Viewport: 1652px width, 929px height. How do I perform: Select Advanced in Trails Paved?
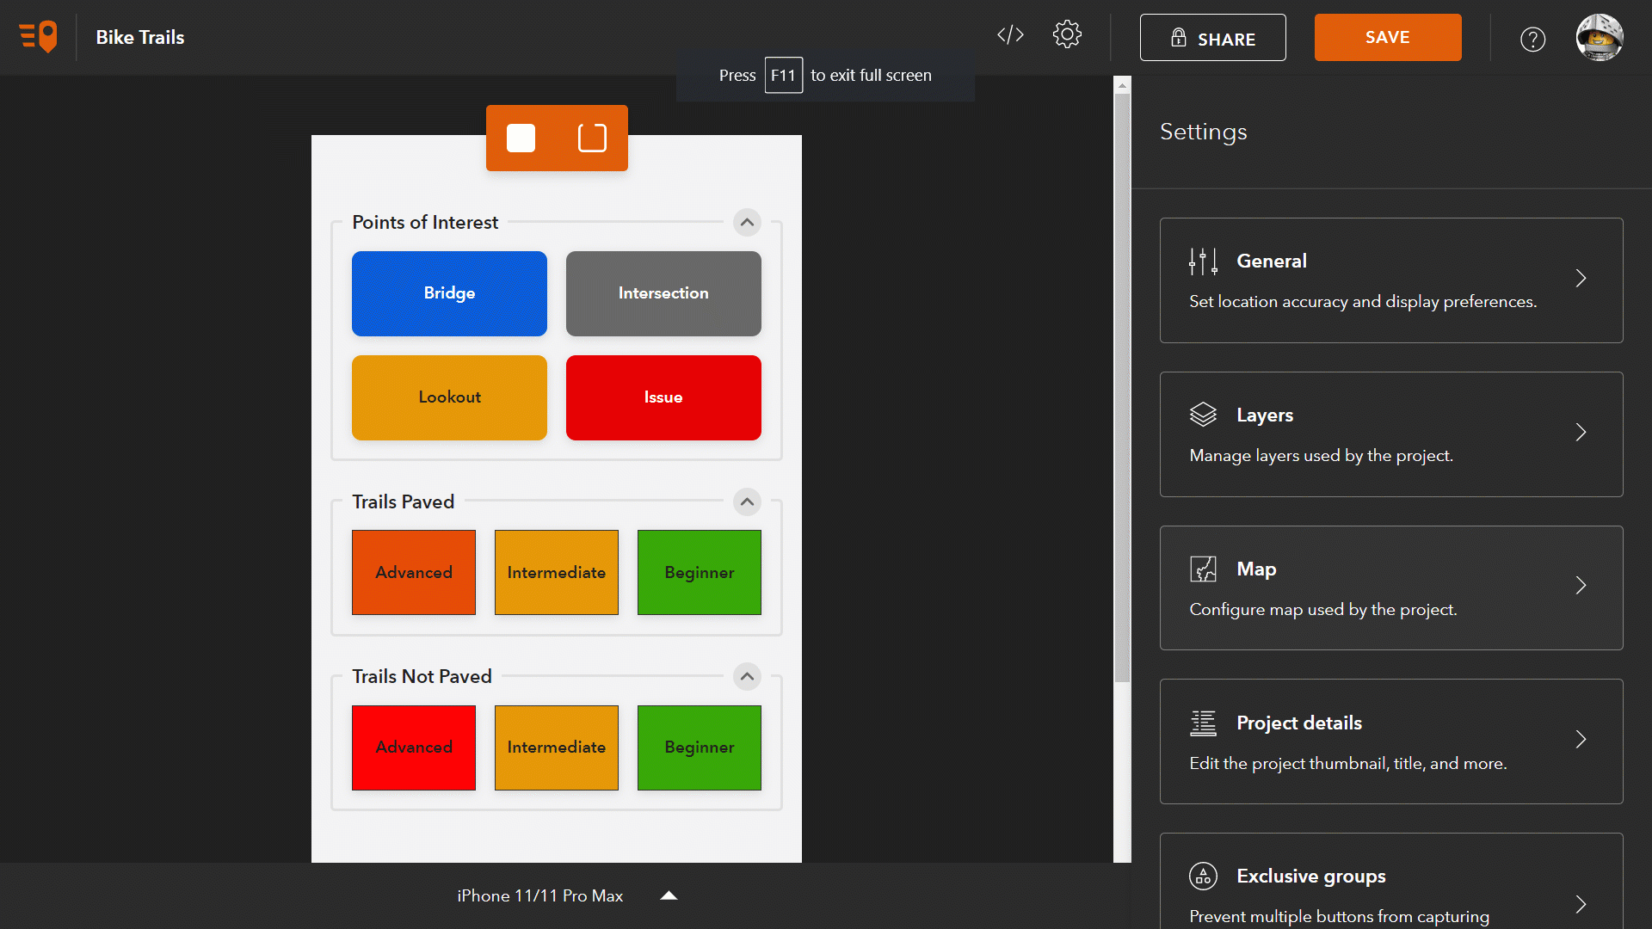[x=414, y=573]
